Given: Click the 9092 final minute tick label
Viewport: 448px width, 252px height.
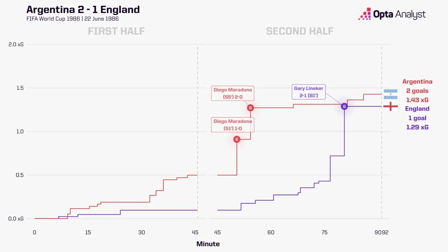Looking at the screenshot, I should click(x=381, y=232).
